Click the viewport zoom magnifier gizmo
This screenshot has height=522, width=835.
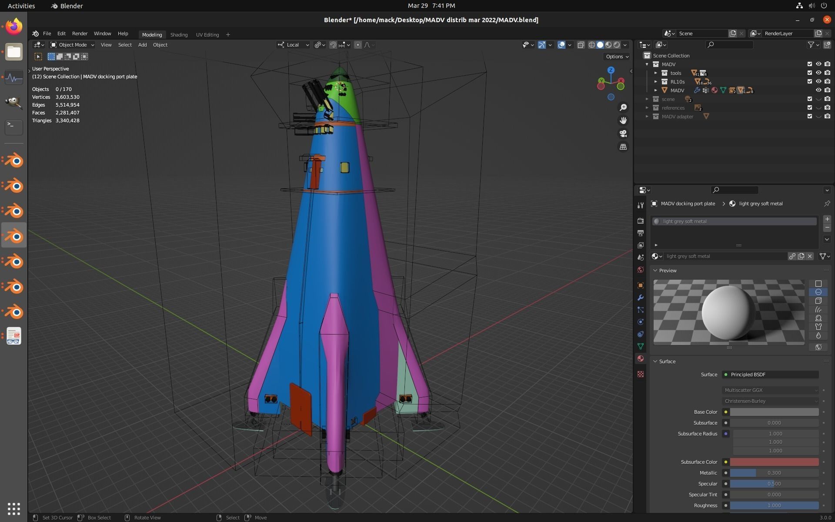pyautogui.click(x=623, y=107)
